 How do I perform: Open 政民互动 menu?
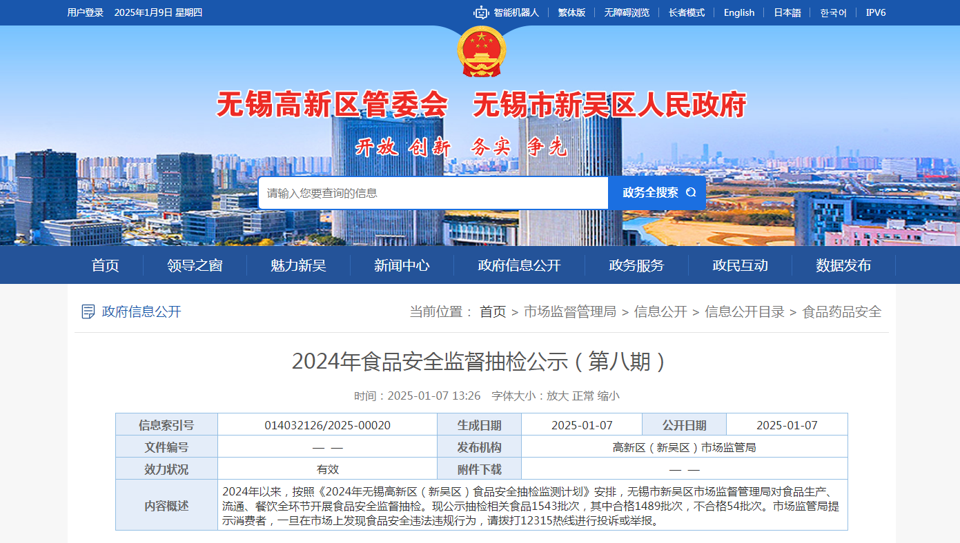[740, 265]
